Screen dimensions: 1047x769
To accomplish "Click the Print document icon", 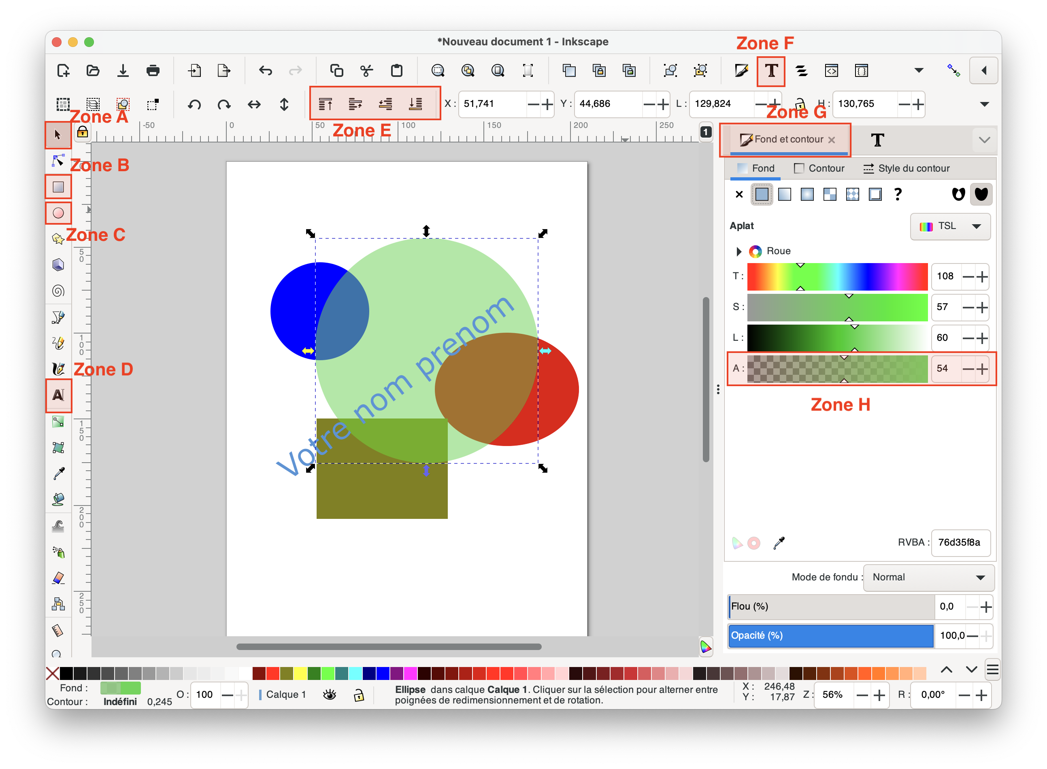I will pyautogui.click(x=153, y=71).
